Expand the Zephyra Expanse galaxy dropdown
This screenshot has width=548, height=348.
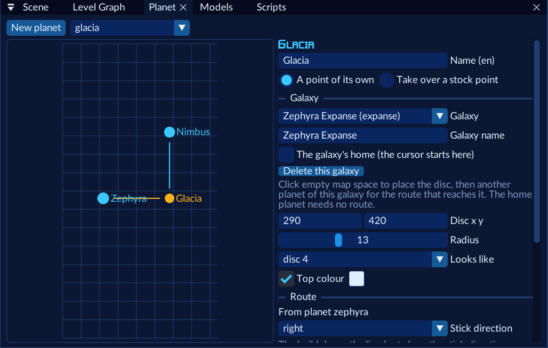363,116
